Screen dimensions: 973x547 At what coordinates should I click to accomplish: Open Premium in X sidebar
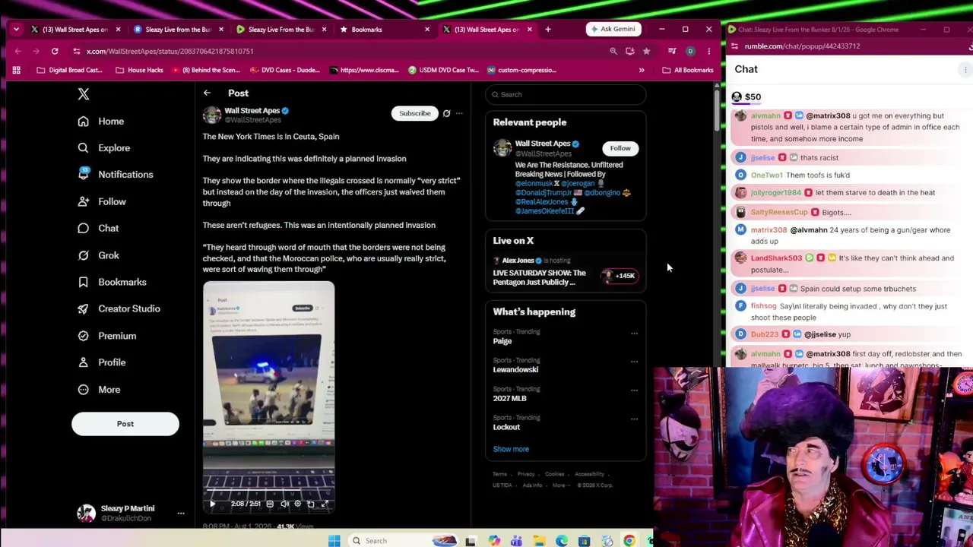tap(107, 336)
